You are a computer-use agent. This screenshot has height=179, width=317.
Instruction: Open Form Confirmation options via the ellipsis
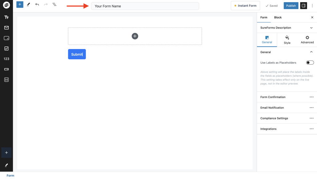pyautogui.click(x=312, y=97)
